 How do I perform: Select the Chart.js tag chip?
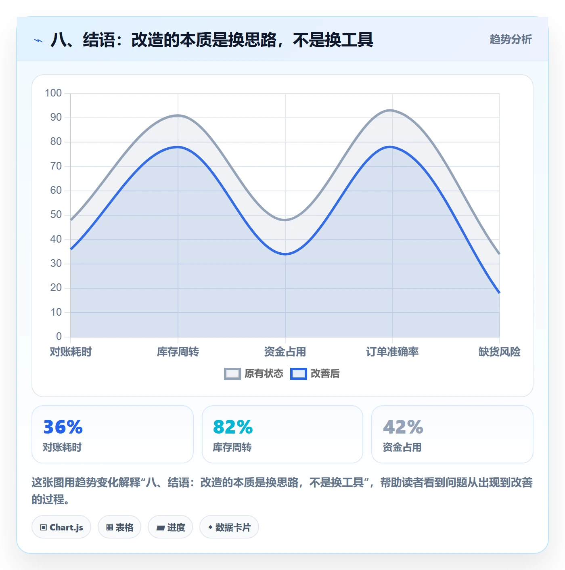(61, 527)
